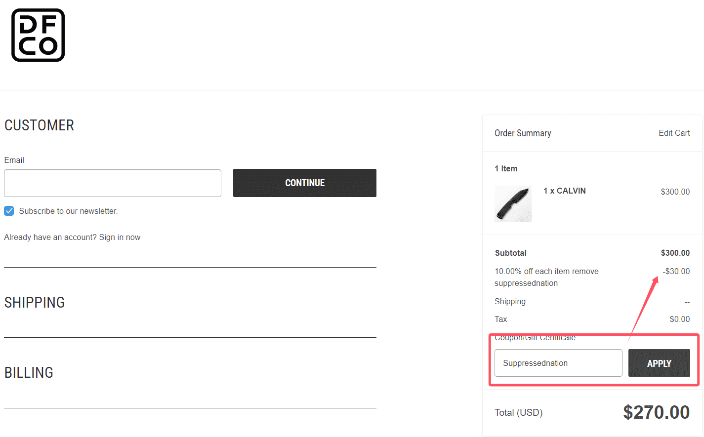Select the '1 x CALVIN' item text
Viewport: 704px width, 437px height.
(x=565, y=191)
